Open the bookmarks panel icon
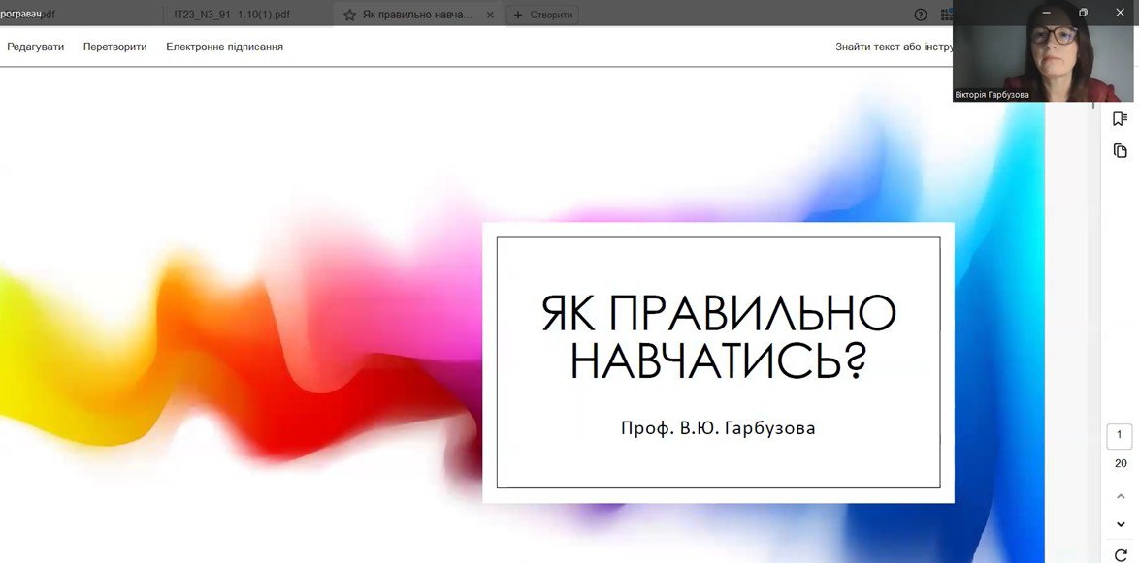 point(1121,118)
